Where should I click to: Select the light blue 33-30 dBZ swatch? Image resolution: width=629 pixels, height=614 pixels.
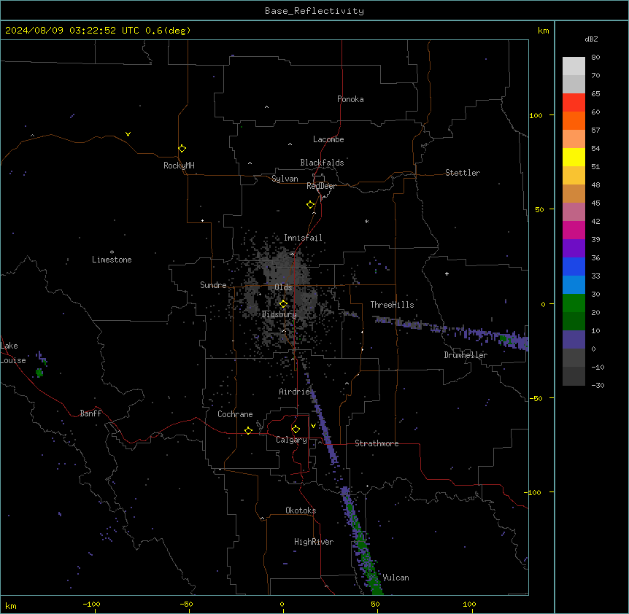tap(574, 285)
